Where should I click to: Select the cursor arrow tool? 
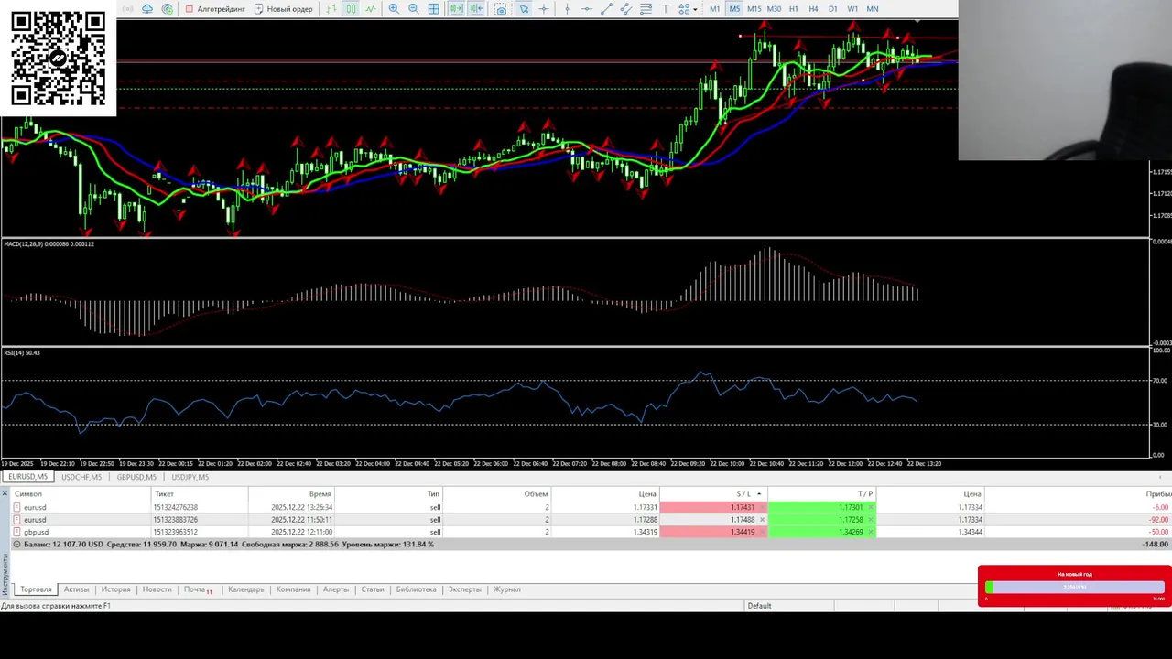524,8
